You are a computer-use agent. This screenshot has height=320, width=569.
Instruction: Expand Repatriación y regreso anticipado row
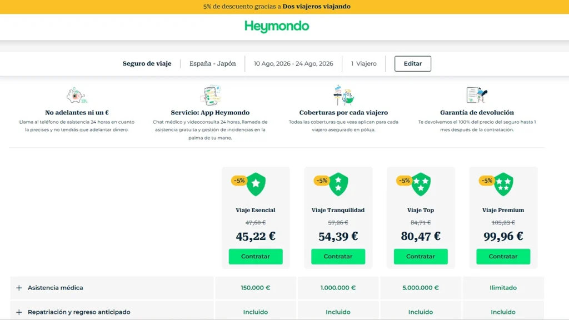pyautogui.click(x=19, y=312)
